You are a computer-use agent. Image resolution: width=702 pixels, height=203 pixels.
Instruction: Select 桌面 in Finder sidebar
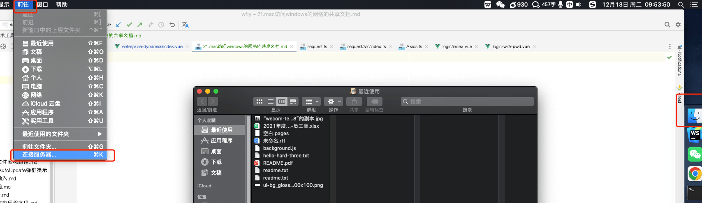(220, 151)
